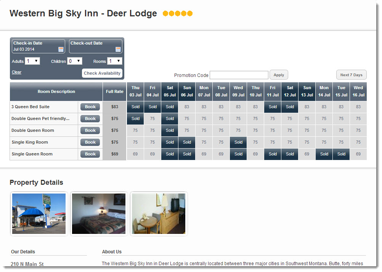Book the Double Queen Room
The height and width of the screenshot is (272, 382).
[90, 130]
